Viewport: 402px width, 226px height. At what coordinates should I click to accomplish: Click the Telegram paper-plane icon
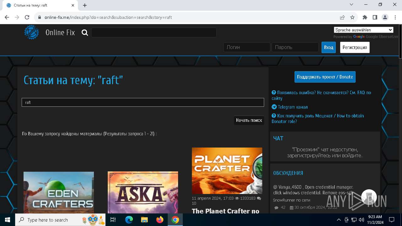pyautogui.click(x=274, y=107)
